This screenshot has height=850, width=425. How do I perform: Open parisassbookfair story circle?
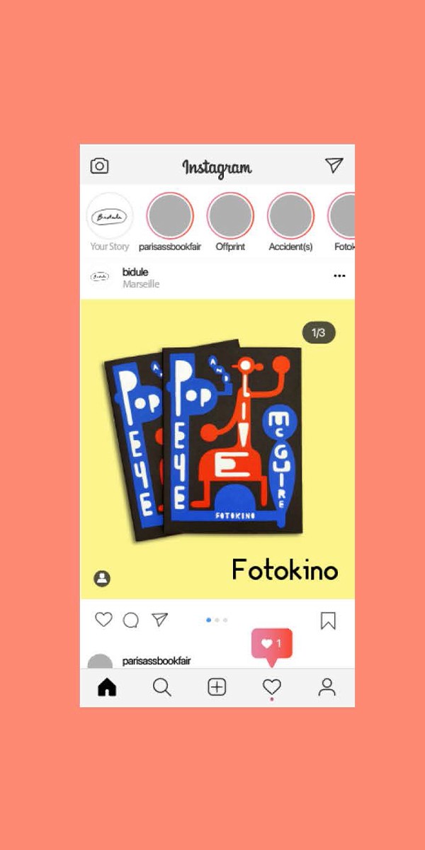pyautogui.click(x=170, y=215)
